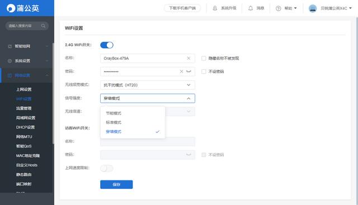
Task: Open the 无线频宽模式 dropdown
Action: click(x=148, y=85)
